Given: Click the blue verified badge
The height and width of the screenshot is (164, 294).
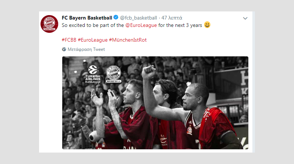Looking at the screenshot, I should click(116, 17).
